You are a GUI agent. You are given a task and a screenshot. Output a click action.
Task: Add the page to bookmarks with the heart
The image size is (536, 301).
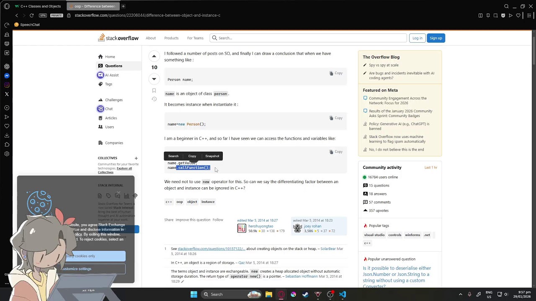click(x=518, y=15)
